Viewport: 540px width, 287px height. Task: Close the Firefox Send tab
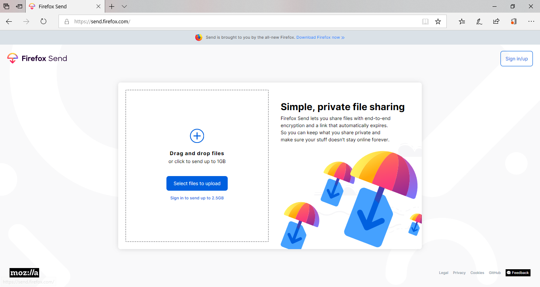(98, 6)
